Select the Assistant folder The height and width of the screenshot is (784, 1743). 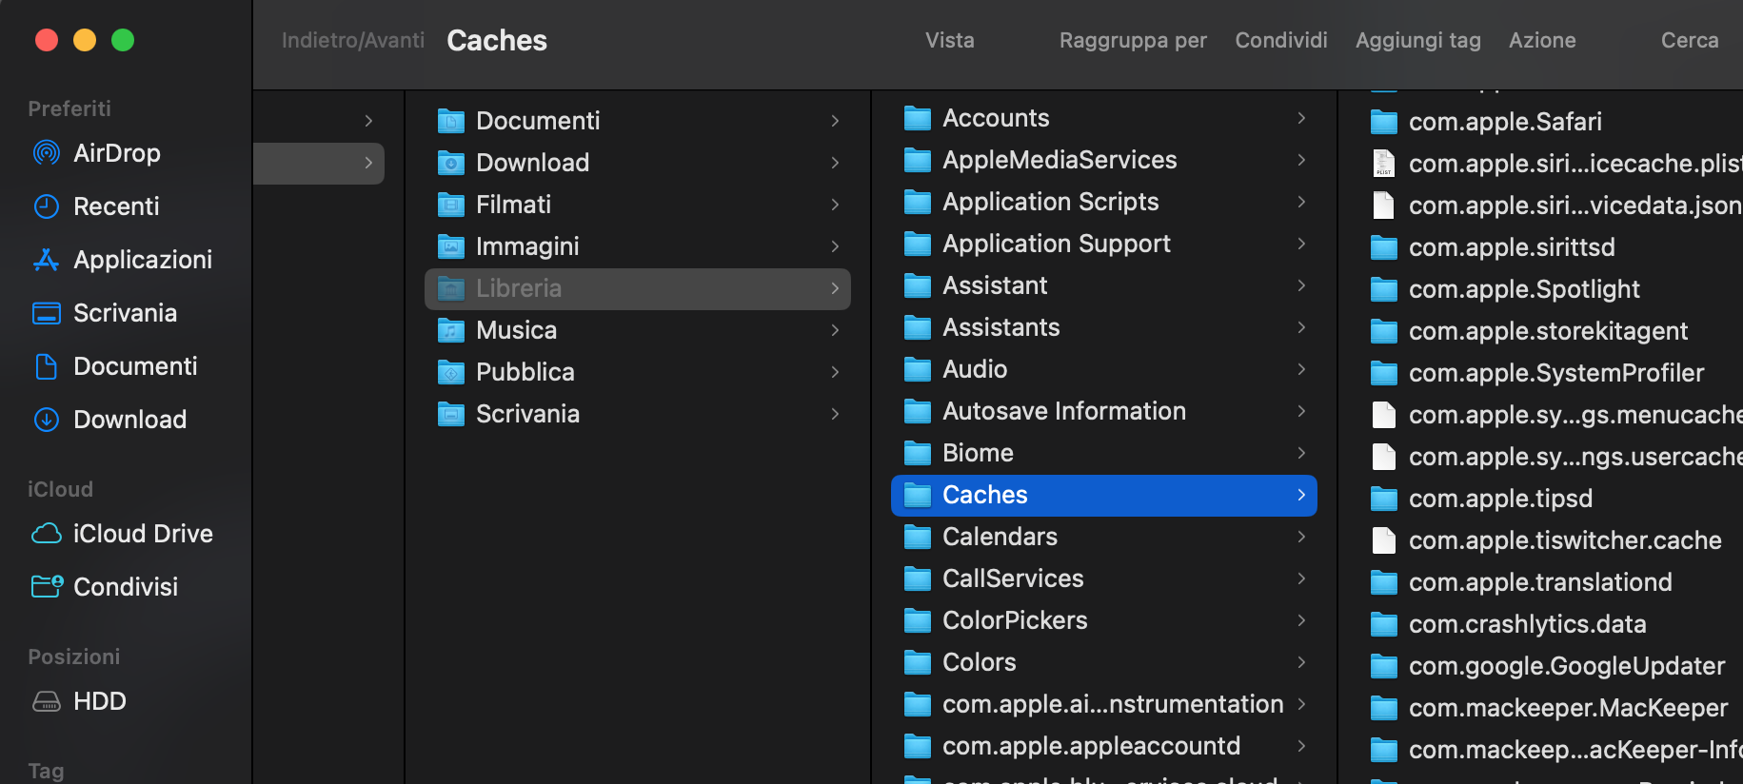tap(1104, 285)
